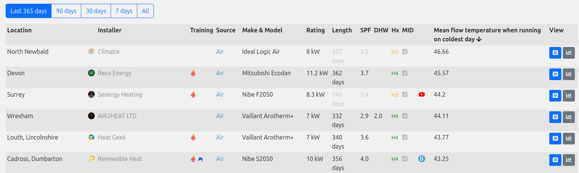Open list view for North Newbald row
This screenshot has width=579, height=173.
pyautogui.click(x=555, y=53)
